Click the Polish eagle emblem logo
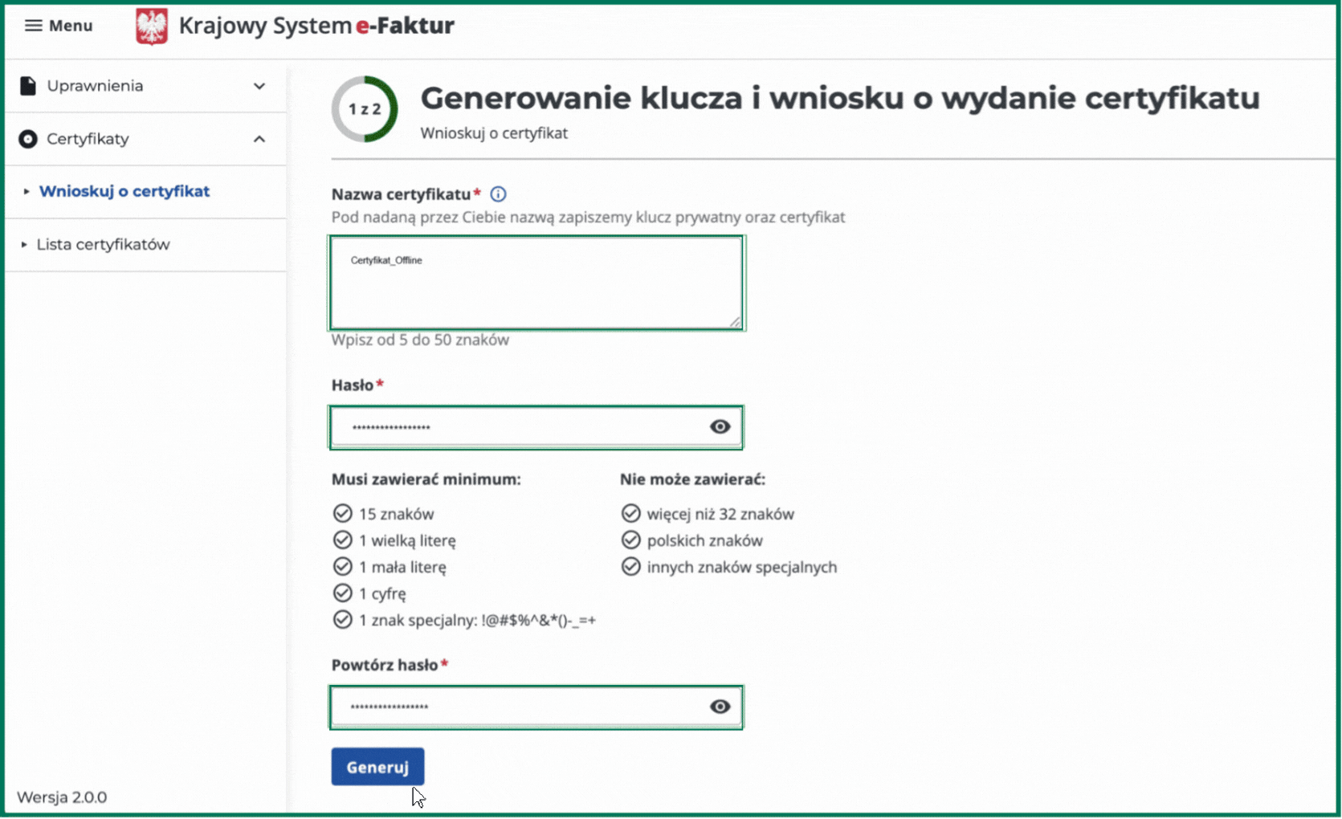The width and height of the screenshot is (1342, 819). [152, 26]
